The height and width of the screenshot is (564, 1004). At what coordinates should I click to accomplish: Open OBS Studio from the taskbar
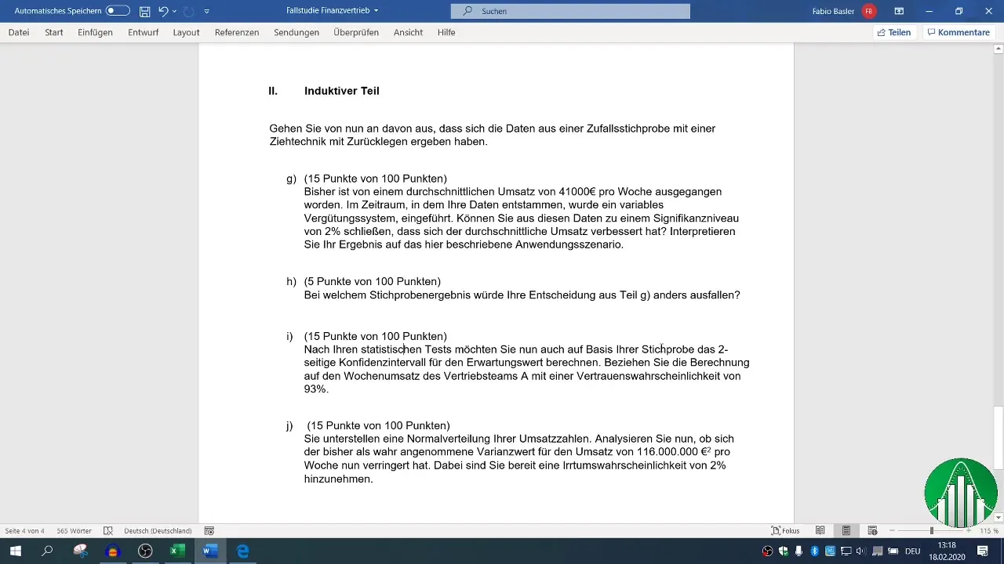(x=145, y=551)
